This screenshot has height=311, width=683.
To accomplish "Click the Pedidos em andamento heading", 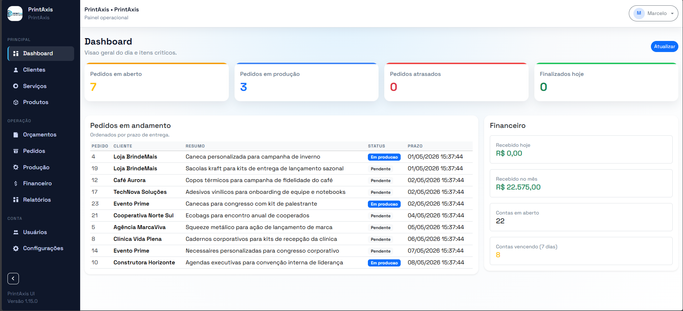I will [130, 125].
